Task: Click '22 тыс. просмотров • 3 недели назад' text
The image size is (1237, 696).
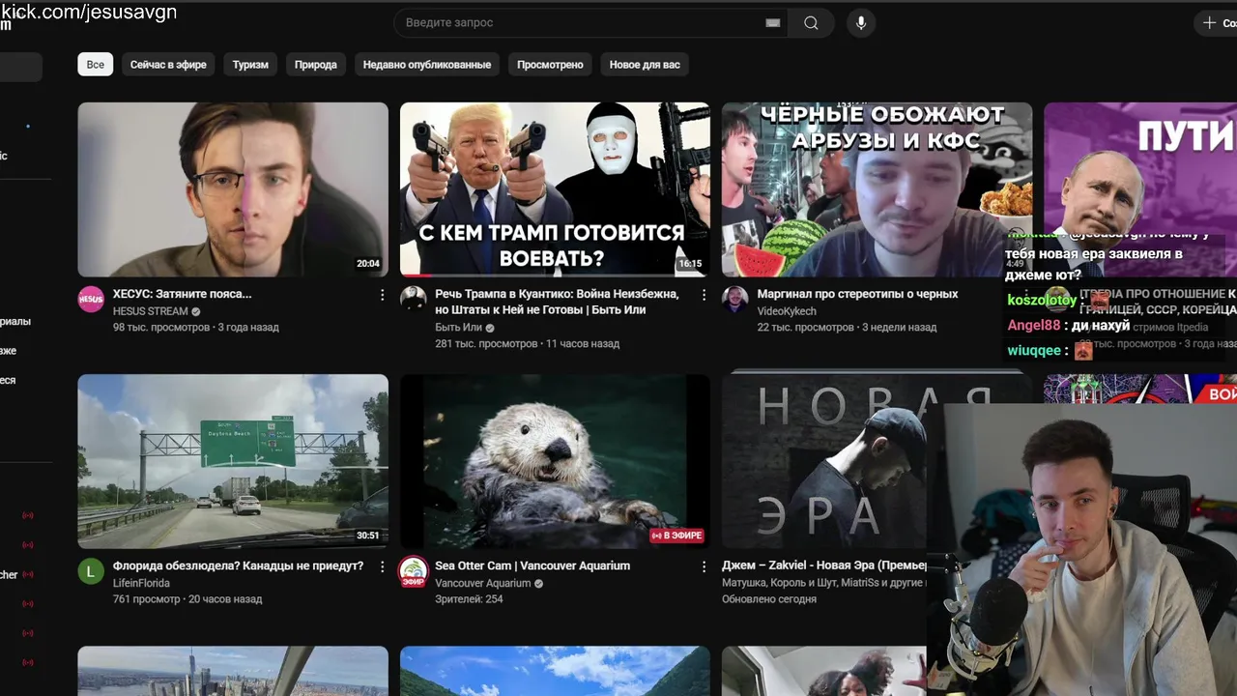Action: [x=847, y=328]
